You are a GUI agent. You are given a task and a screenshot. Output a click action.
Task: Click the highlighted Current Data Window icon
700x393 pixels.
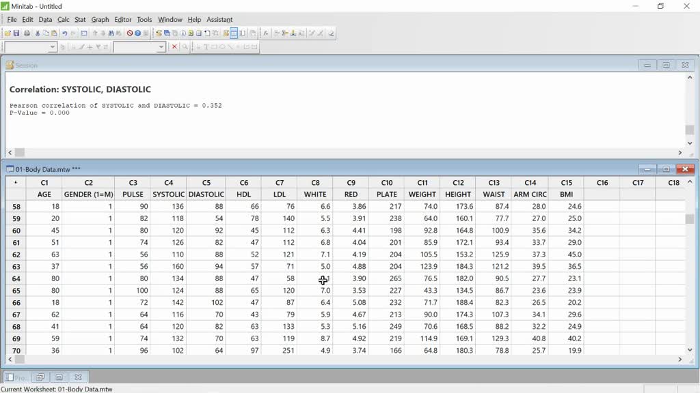(234, 33)
